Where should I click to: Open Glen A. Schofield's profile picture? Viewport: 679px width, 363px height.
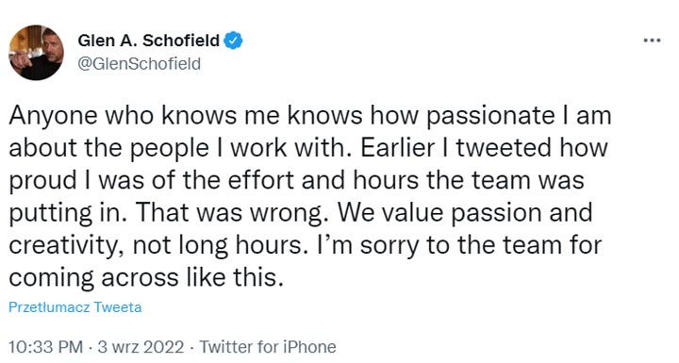(37, 53)
